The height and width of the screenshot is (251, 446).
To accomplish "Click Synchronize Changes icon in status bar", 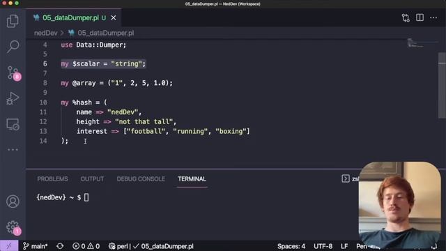I will (x=60, y=246).
